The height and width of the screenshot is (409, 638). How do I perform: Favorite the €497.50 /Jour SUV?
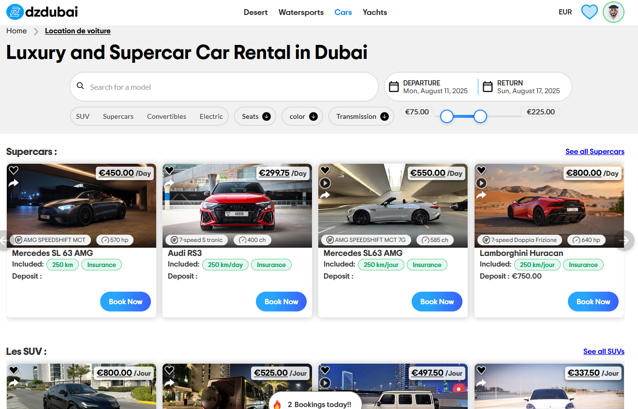point(325,370)
